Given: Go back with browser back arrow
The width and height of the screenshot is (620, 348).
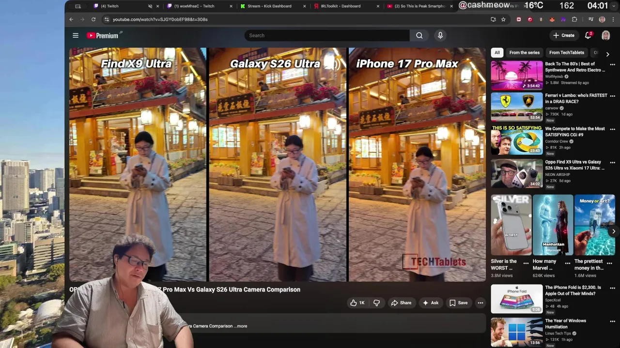Looking at the screenshot, I should point(71,19).
